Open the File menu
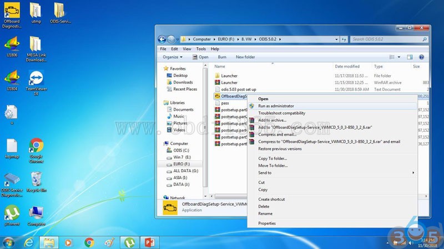The width and height of the screenshot is (444, 249). pos(163,49)
